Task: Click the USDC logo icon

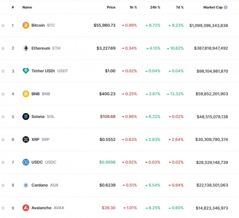Action: 26,162
